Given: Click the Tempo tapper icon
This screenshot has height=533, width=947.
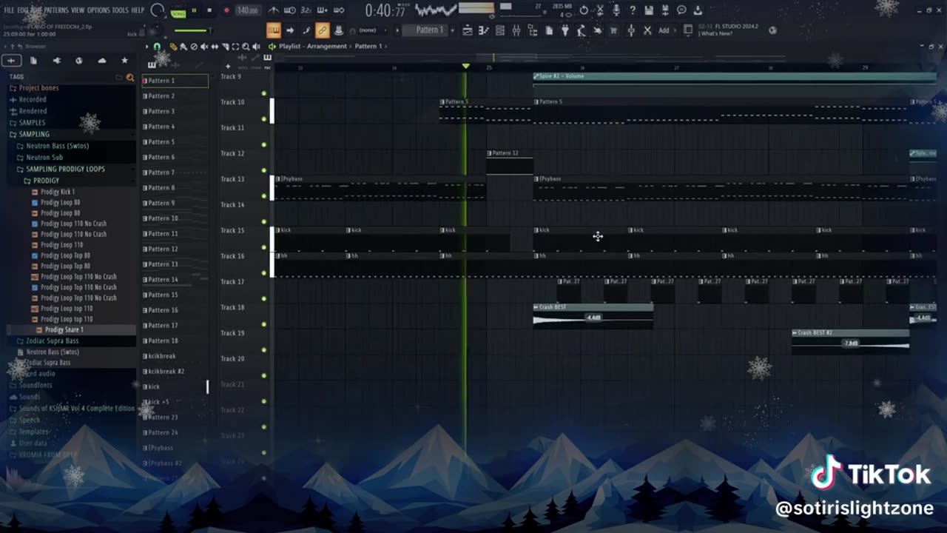Looking at the screenshot, I should (581, 30).
